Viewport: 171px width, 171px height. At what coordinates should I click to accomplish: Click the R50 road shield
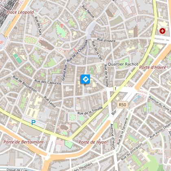pos(123,105)
